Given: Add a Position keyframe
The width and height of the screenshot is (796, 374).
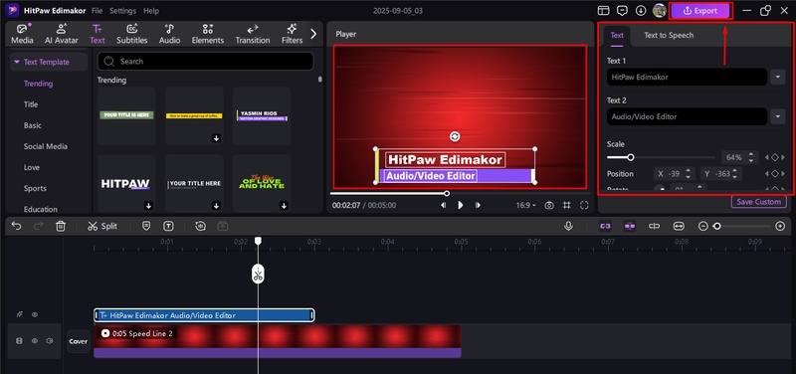Looking at the screenshot, I should point(775,174).
